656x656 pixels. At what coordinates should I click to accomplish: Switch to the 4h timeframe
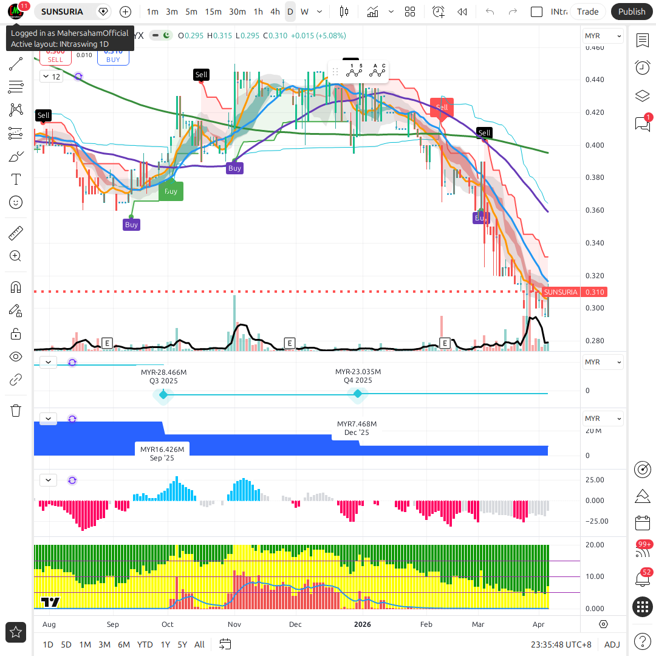click(275, 12)
